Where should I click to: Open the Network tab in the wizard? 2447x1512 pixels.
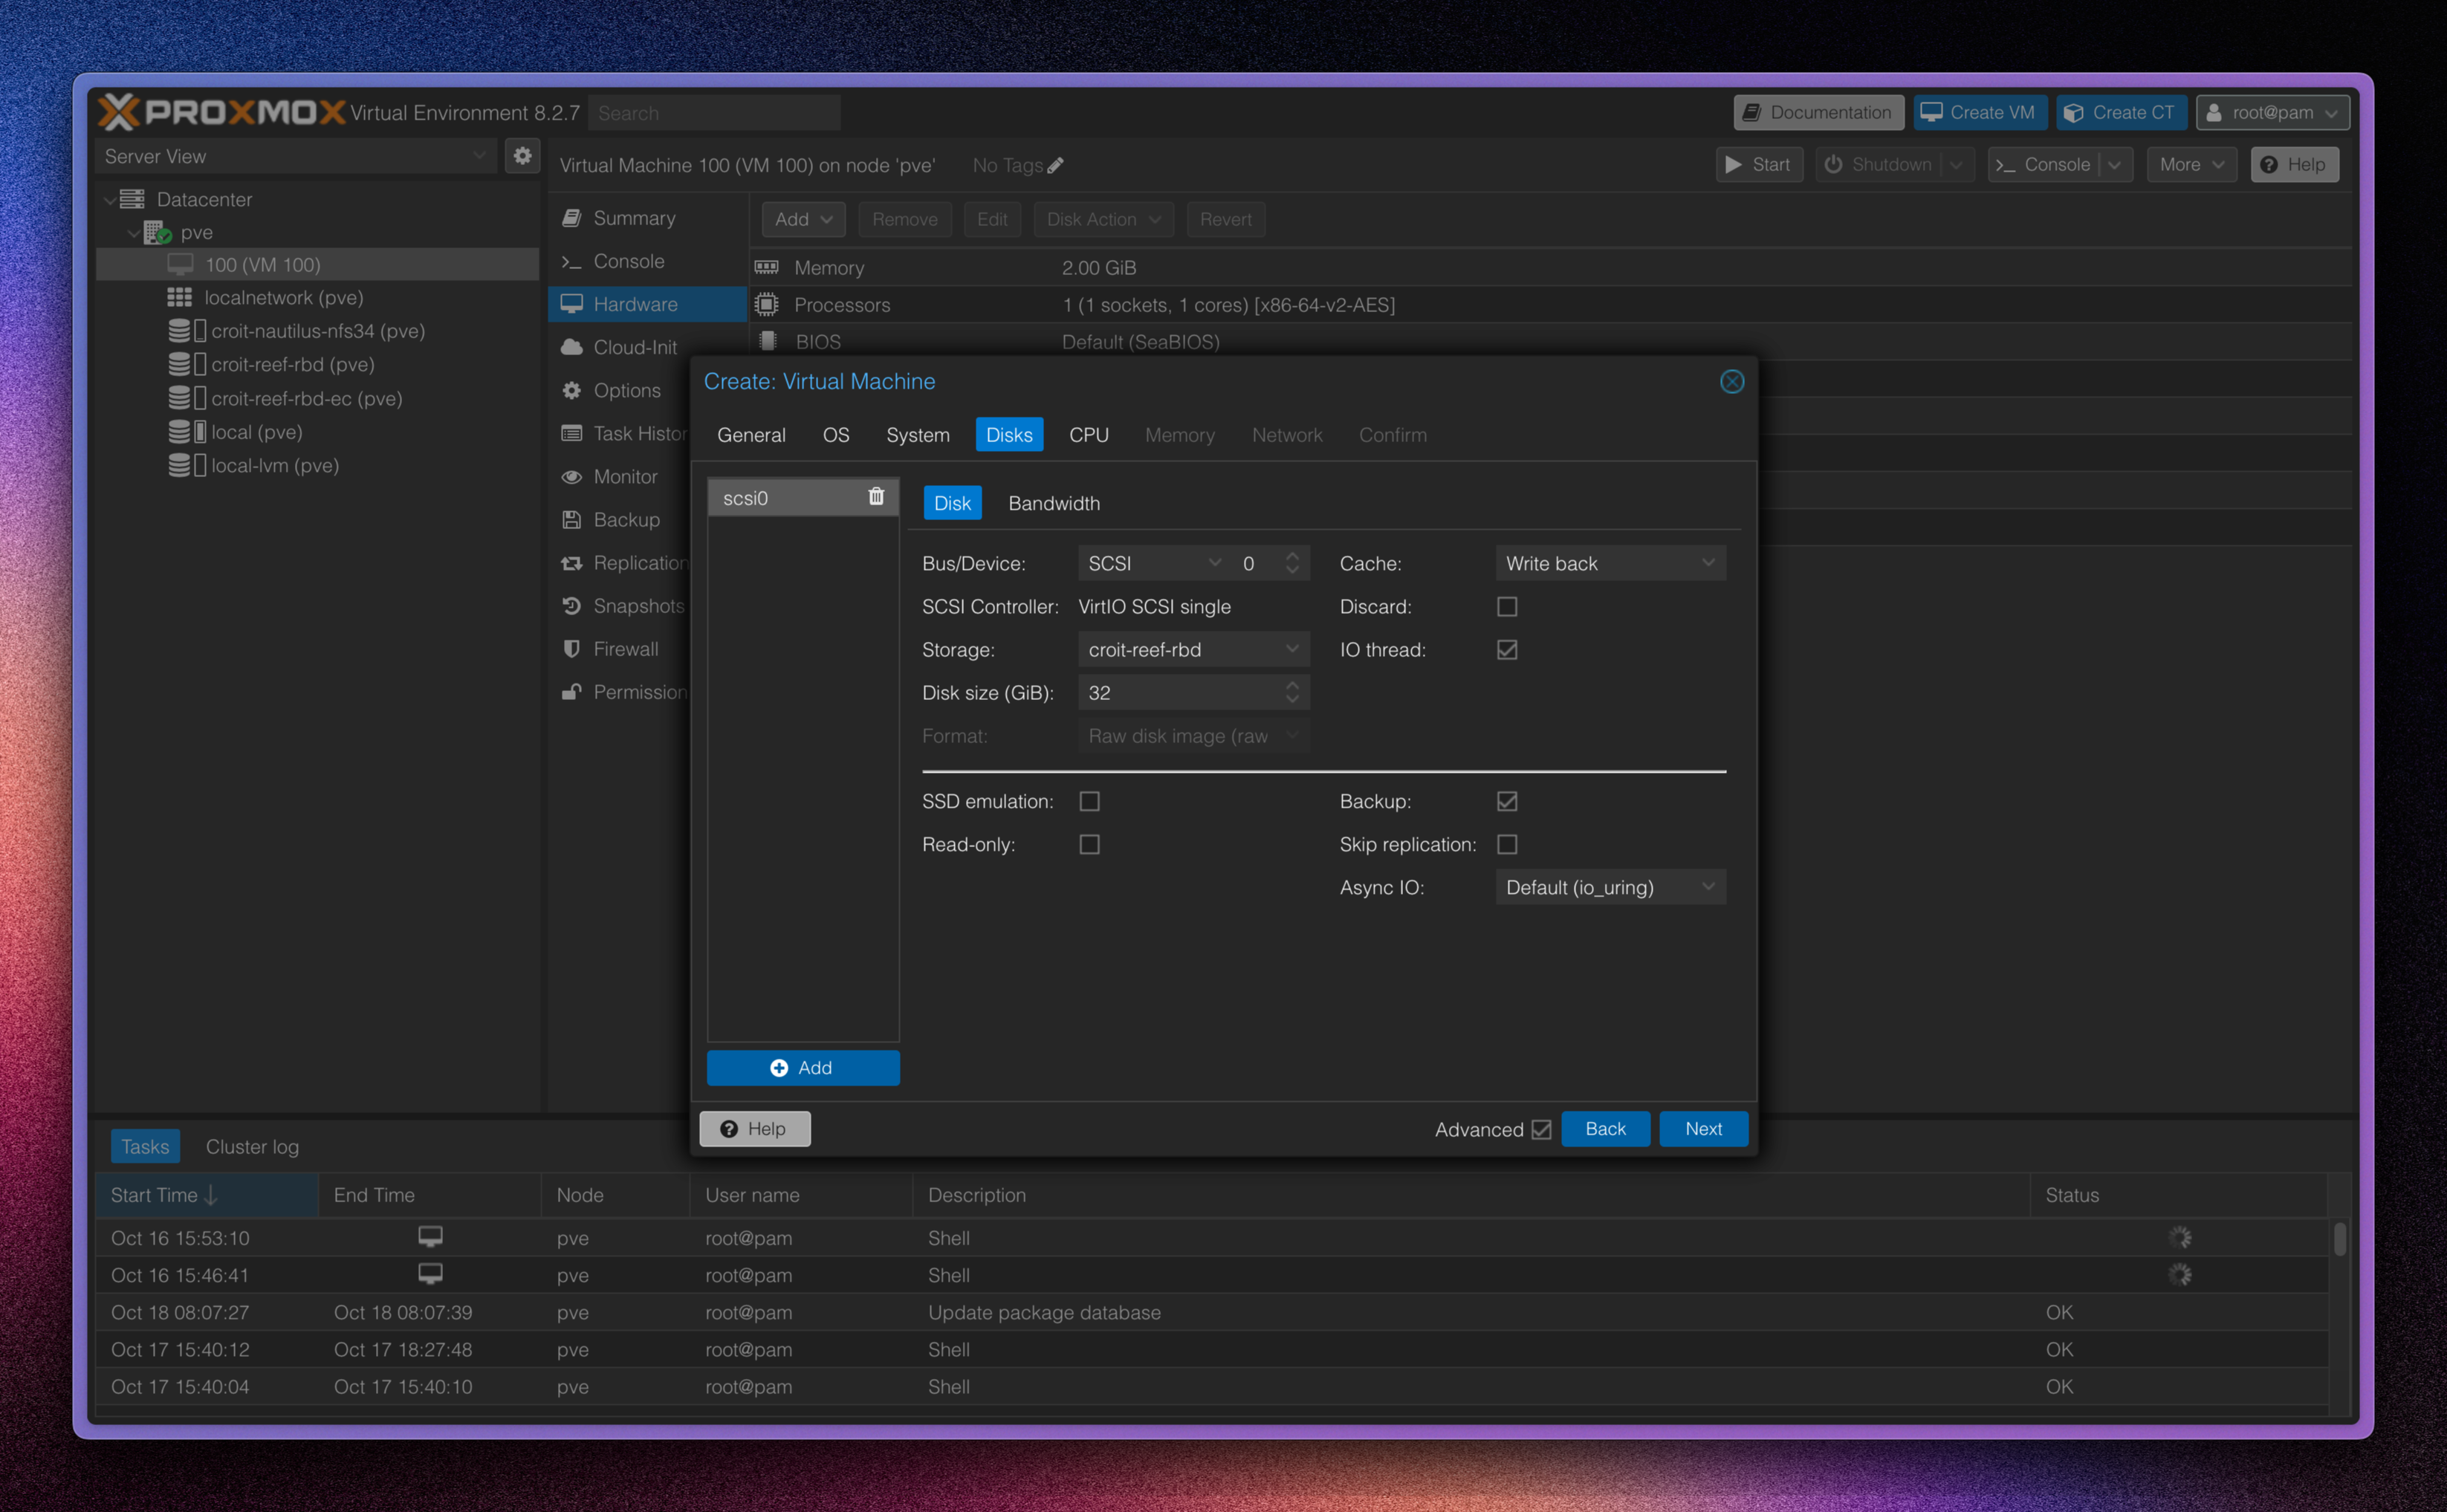(x=1287, y=434)
